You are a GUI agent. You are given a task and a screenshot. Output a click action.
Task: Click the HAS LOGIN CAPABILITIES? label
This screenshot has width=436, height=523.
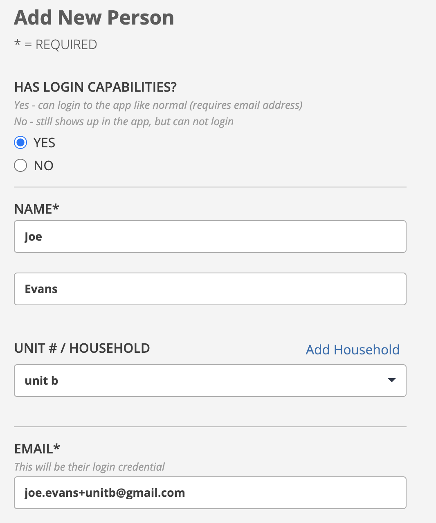tap(95, 87)
